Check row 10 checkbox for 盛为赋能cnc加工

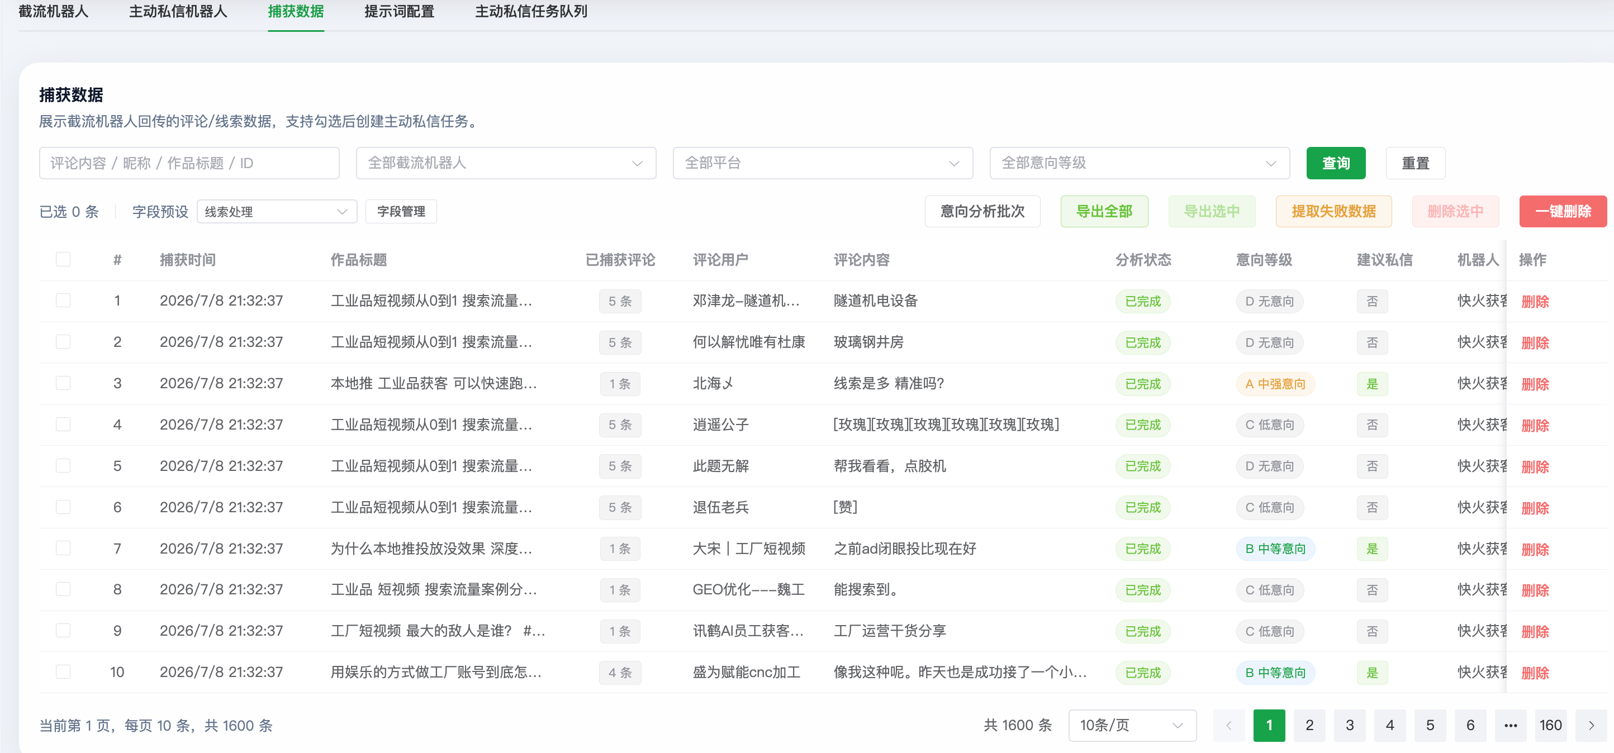coord(63,672)
